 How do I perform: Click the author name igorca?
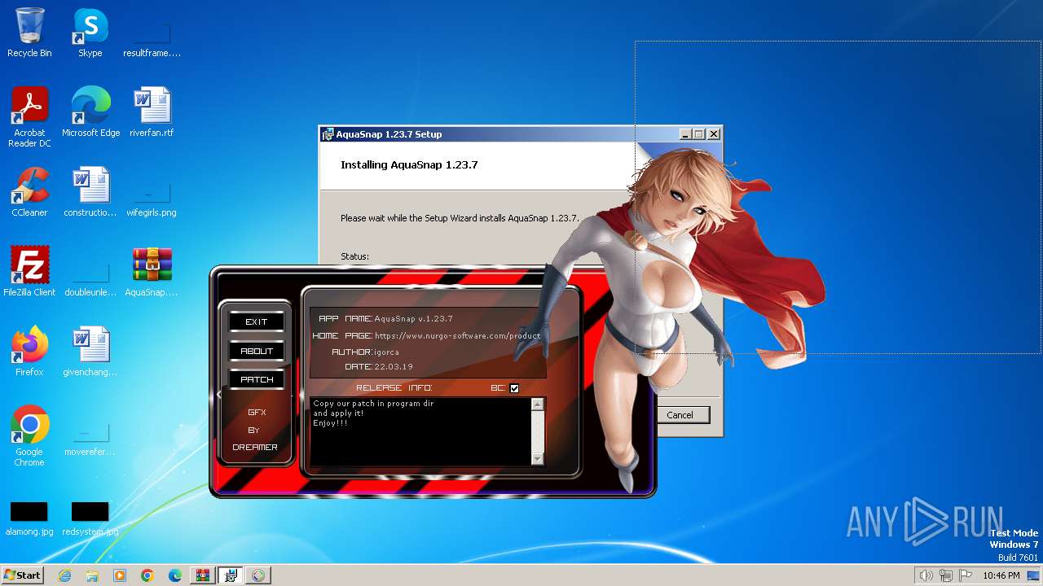coord(386,352)
